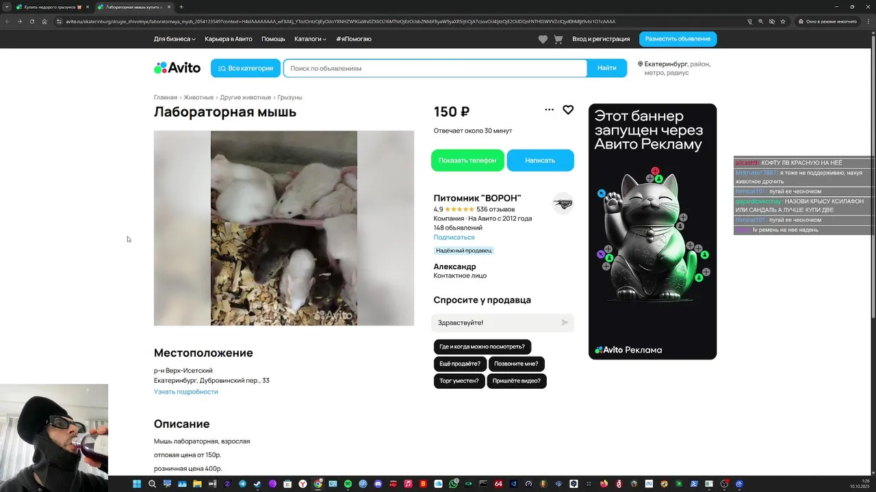Open the Помощь menu item
The height and width of the screenshot is (492, 876).
pos(273,39)
